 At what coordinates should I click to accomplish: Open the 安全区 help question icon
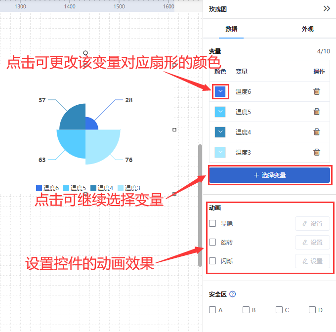[233, 294]
